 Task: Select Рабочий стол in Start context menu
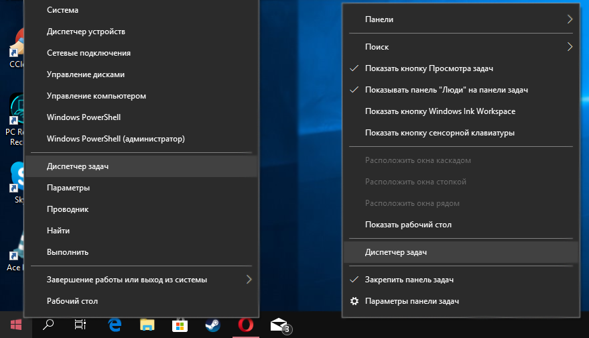(141, 301)
